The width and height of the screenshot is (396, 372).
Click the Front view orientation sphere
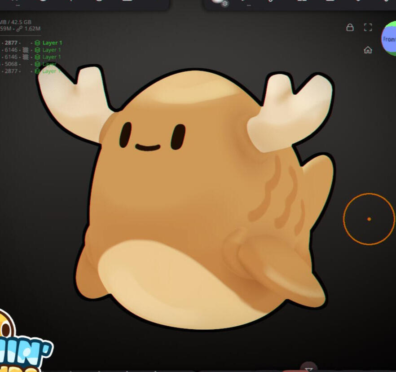(x=389, y=39)
